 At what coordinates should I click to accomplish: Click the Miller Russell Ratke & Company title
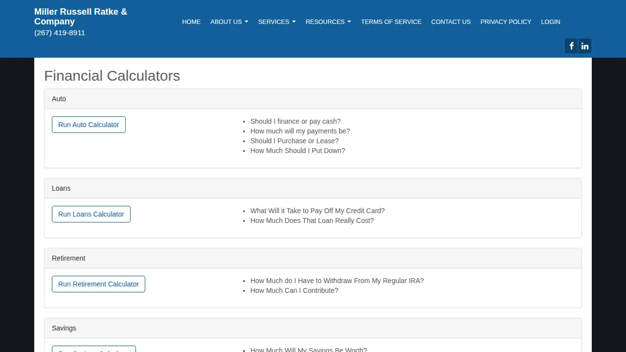[81, 17]
